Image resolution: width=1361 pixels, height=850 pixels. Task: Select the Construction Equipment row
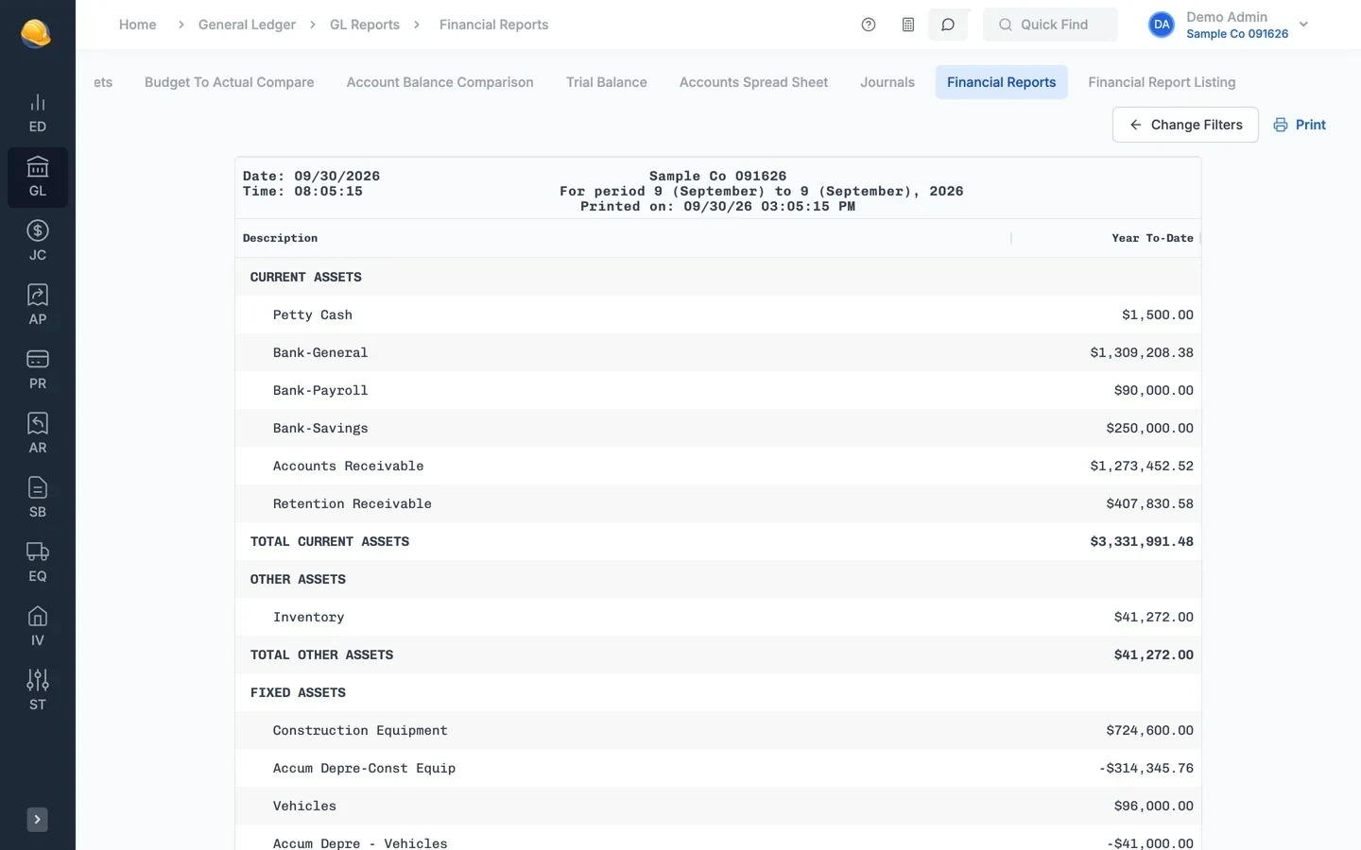(718, 730)
